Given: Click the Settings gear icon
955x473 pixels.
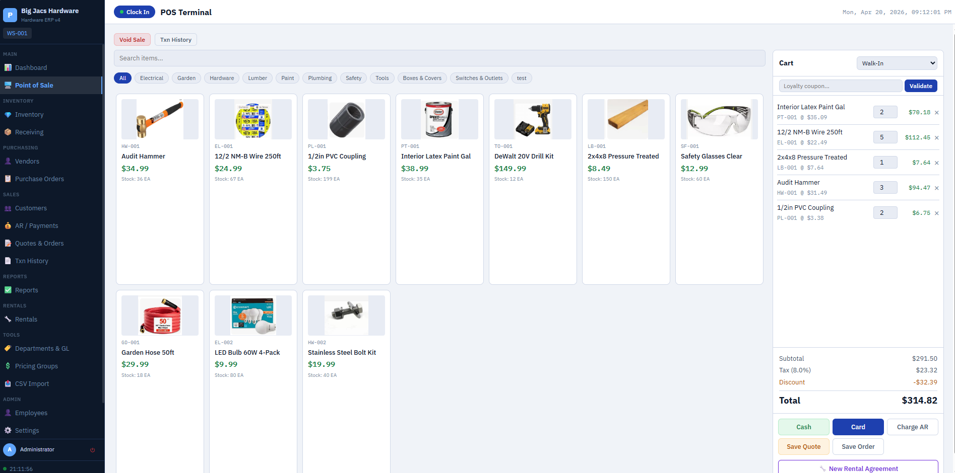Looking at the screenshot, I should click(8, 430).
